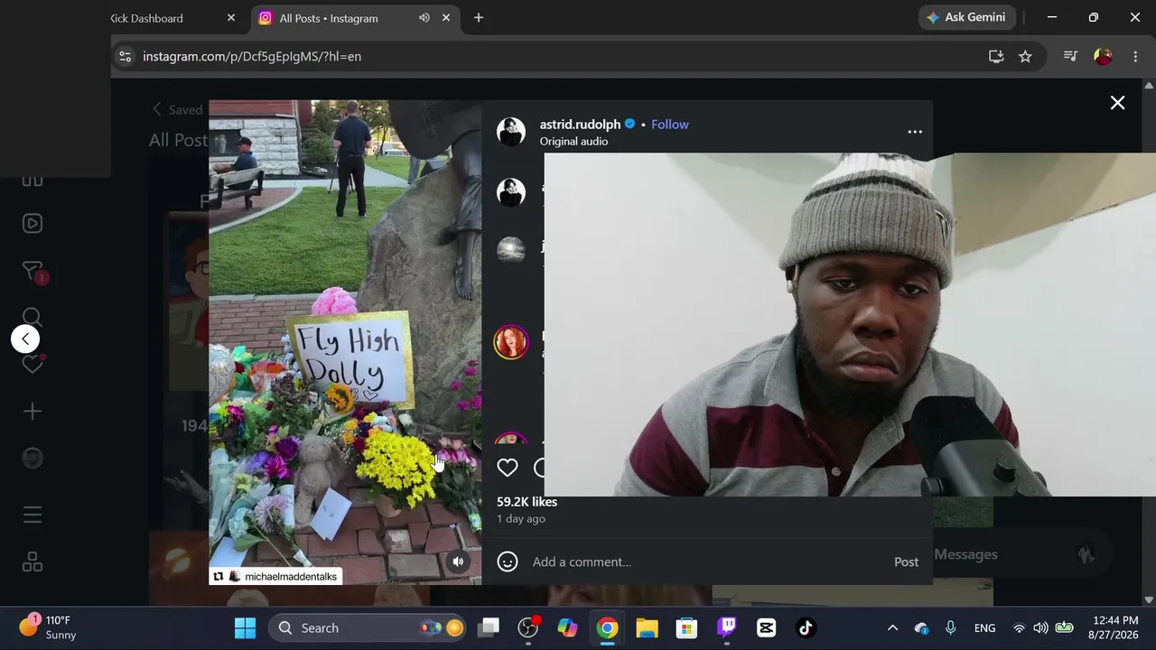Open CapCut from the taskbar
1156x650 pixels.
[x=766, y=627]
